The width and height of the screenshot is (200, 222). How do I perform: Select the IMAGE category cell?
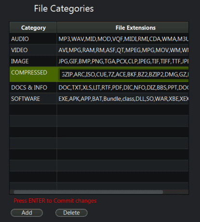(33, 61)
